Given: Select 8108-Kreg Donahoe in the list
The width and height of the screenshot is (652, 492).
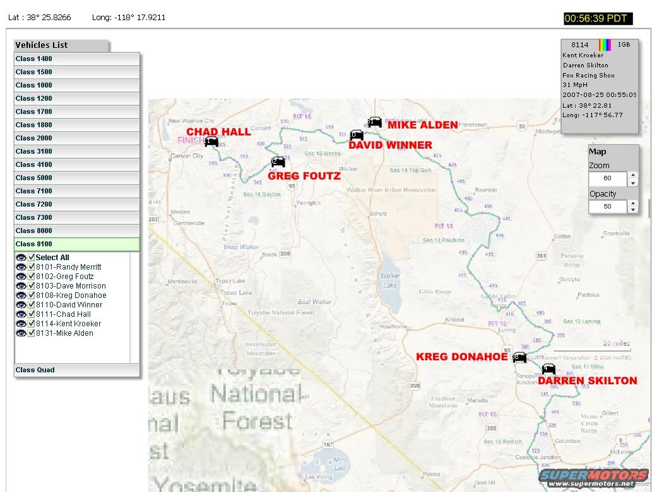Looking at the screenshot, I should point(71,295).
